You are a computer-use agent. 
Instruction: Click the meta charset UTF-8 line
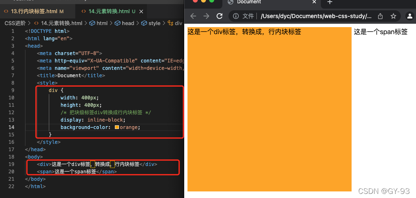69,53
